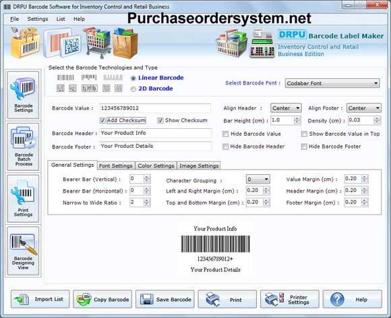This screenshot has height=318, width=391.
Task: Open Printer Settings from the bottom bar
Action: point(290,299)
